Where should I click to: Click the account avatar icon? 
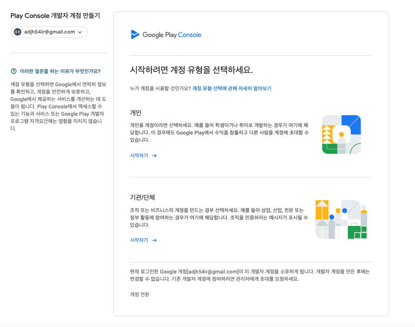point(18,32)
